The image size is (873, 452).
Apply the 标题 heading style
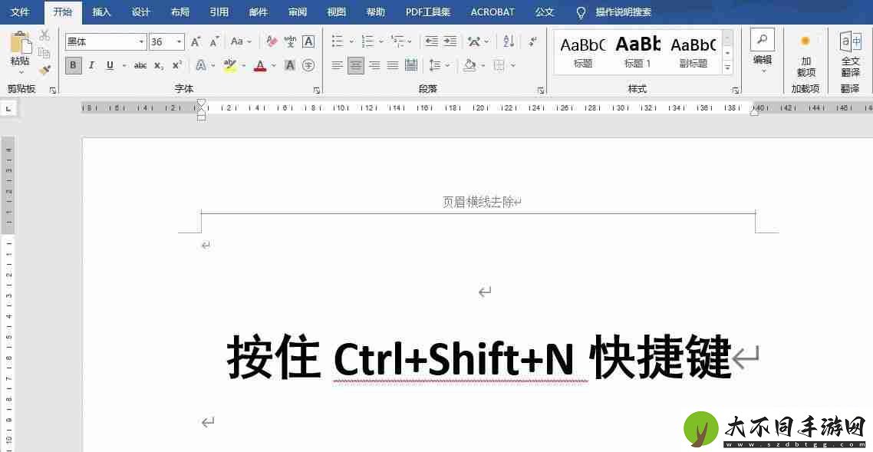[582, 51]
